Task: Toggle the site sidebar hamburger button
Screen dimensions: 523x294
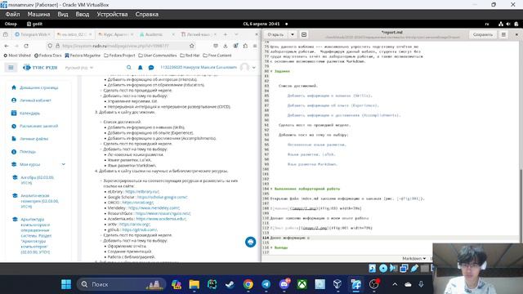Action: 11,68
